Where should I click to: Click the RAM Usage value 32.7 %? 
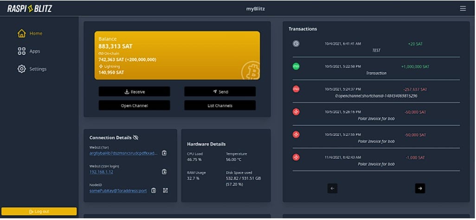193,178
